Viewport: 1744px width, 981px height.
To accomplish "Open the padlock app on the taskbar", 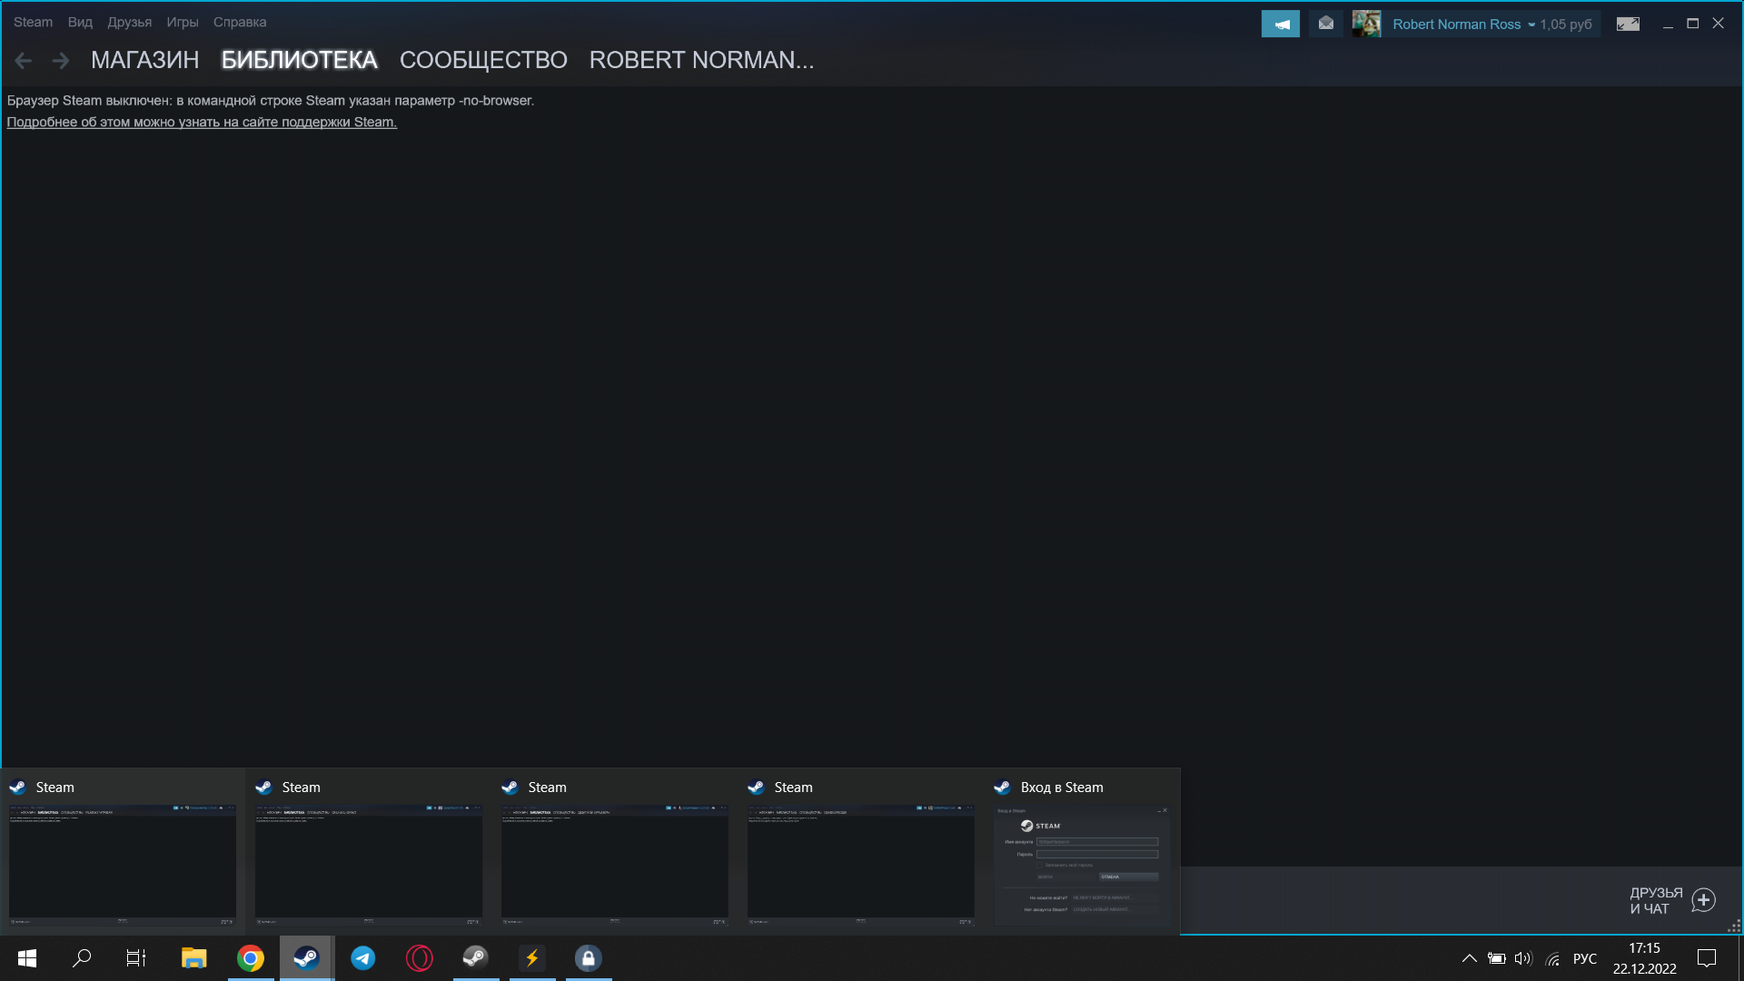I will coord(588,958).
